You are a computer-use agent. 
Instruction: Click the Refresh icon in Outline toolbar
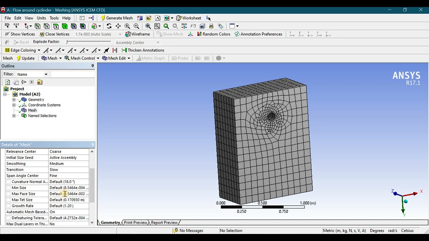pyautogui.click(x=7, y=82)
